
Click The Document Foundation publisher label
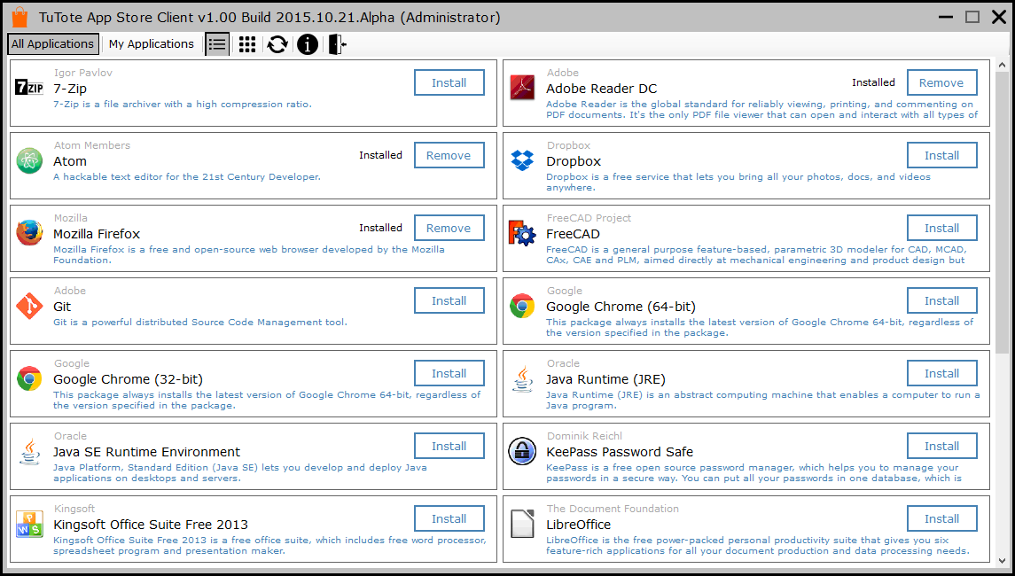point(613,509)
